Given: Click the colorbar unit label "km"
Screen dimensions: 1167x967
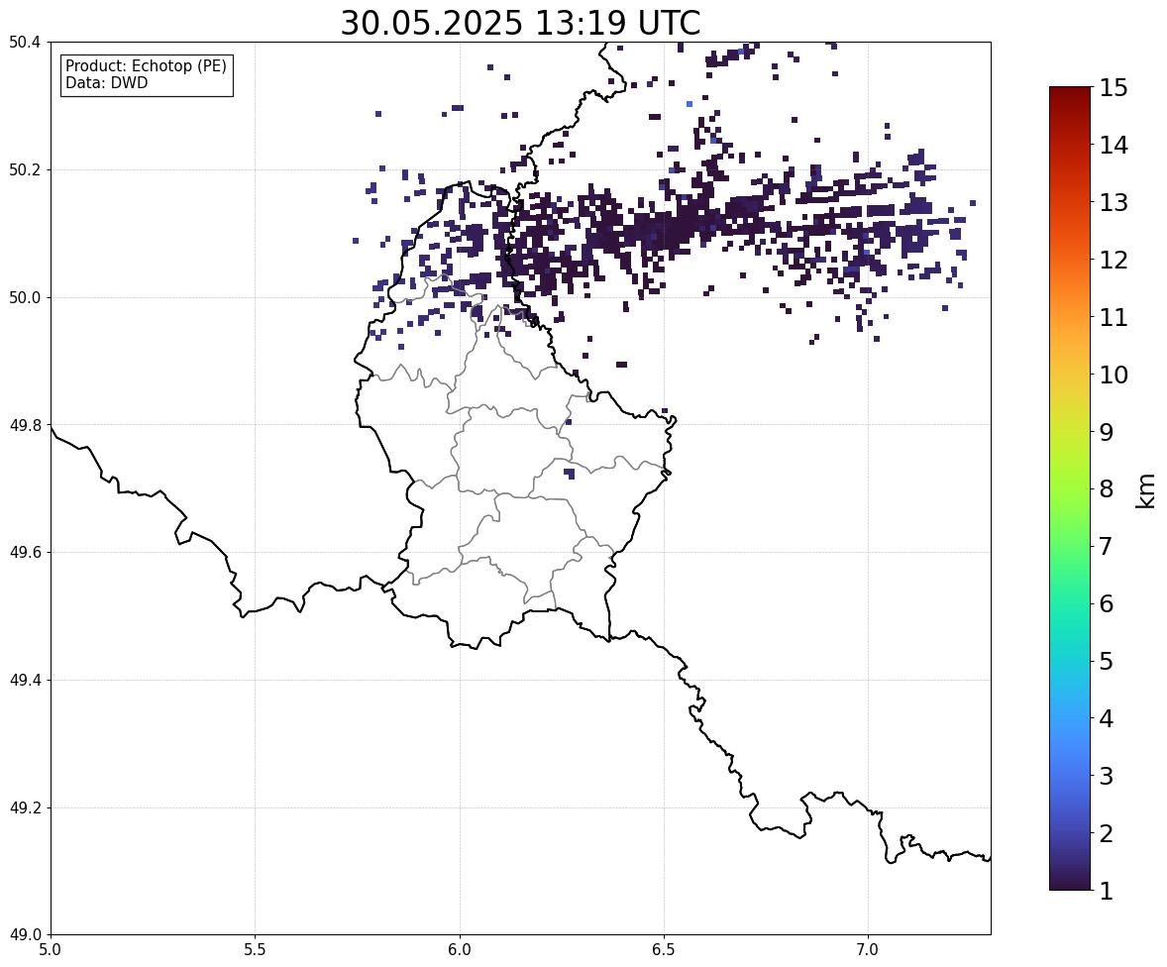Looking at the screenshot, I should point(1145,490).
